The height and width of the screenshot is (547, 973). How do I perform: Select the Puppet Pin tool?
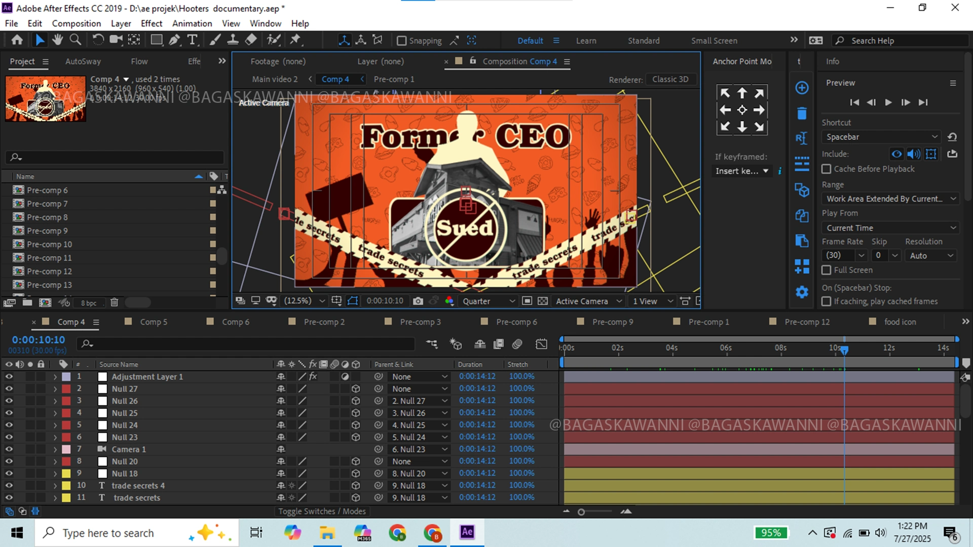(295, 40)
